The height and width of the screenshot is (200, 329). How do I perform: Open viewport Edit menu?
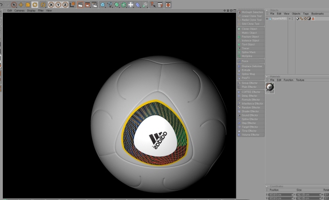point(10,10)
